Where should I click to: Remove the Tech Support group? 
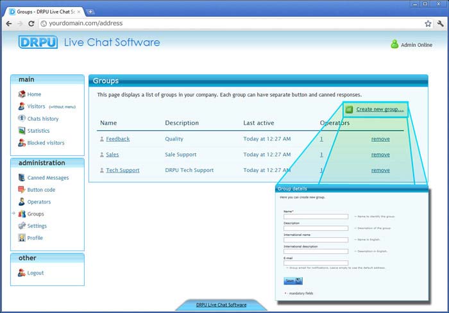[x=380, y=171]
